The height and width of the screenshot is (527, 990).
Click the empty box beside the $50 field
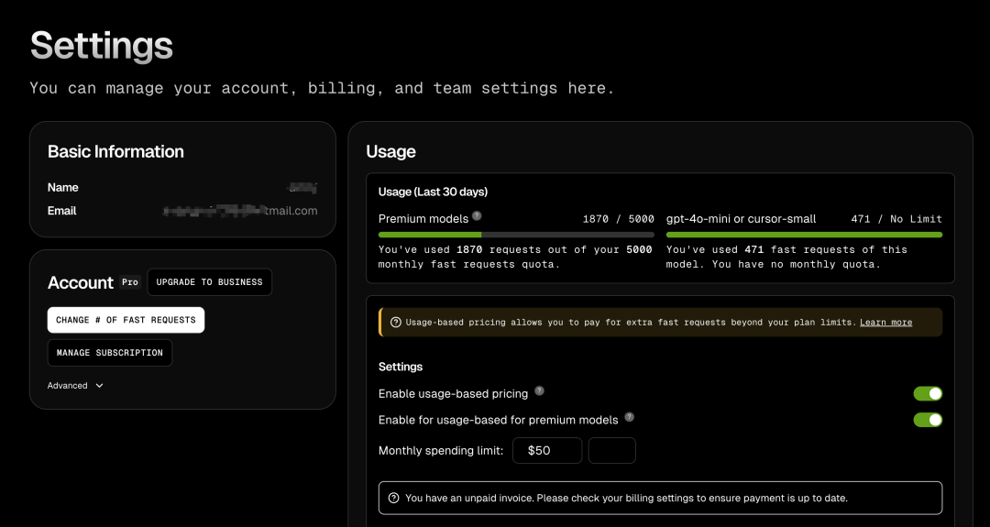tap(611, 451)
